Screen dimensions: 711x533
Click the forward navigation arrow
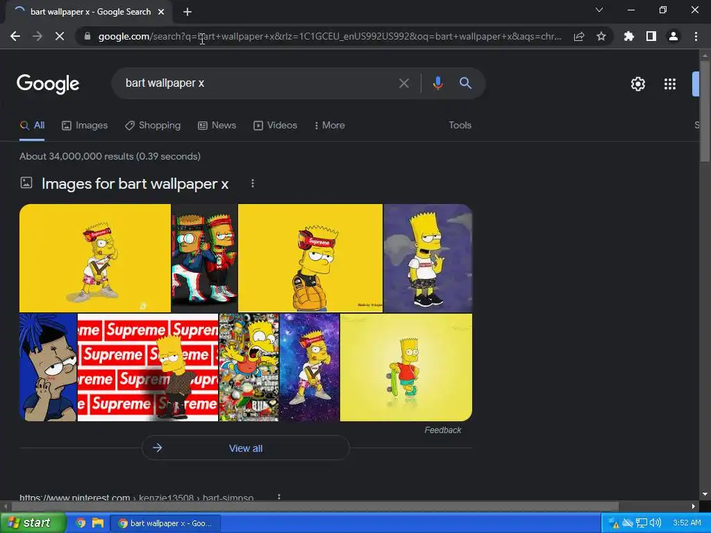pyautogui.click(x=37, y=36)
